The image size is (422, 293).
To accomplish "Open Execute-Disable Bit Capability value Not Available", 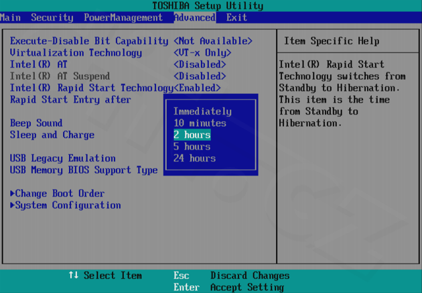I will 213,41.
